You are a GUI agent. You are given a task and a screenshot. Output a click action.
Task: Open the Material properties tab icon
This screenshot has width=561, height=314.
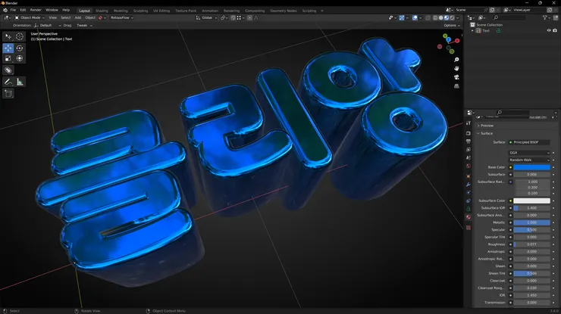(x=469, y=217)
